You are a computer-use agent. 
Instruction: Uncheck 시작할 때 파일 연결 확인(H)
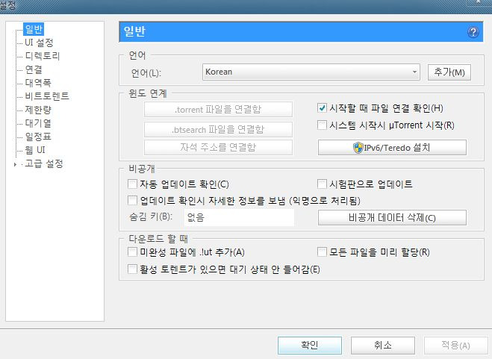pos(322,108)
